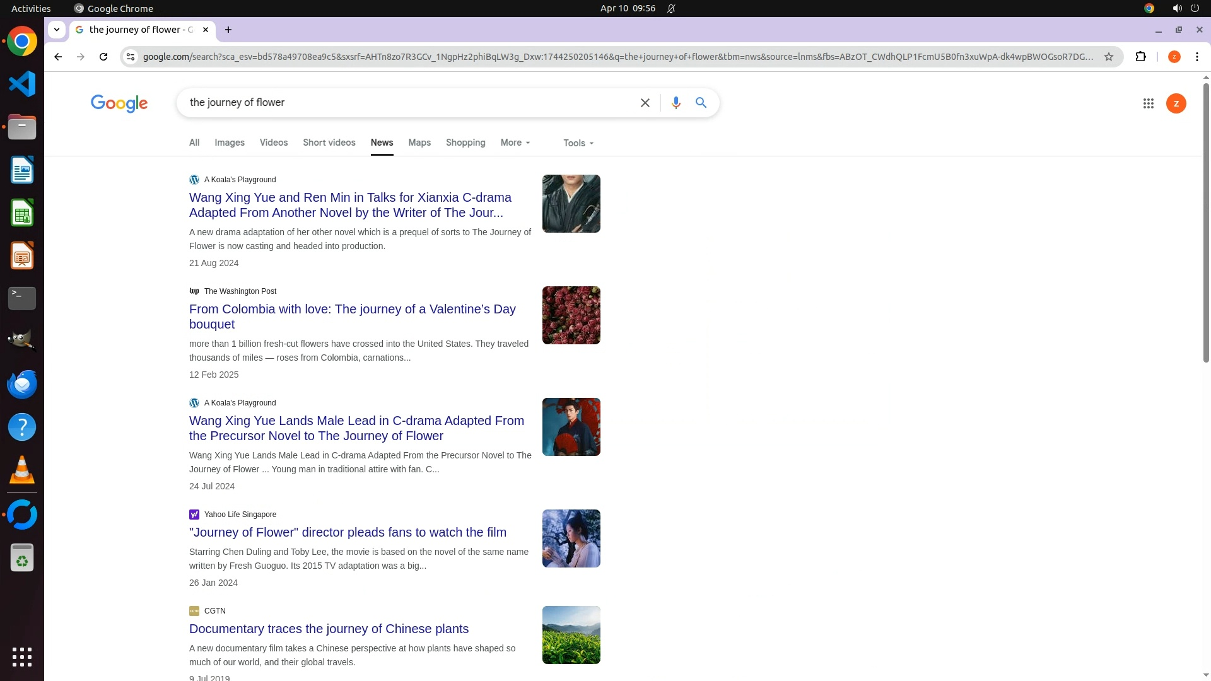Open the Google apps grid
Screen dimensions: 1211x681
[1148, 103]
